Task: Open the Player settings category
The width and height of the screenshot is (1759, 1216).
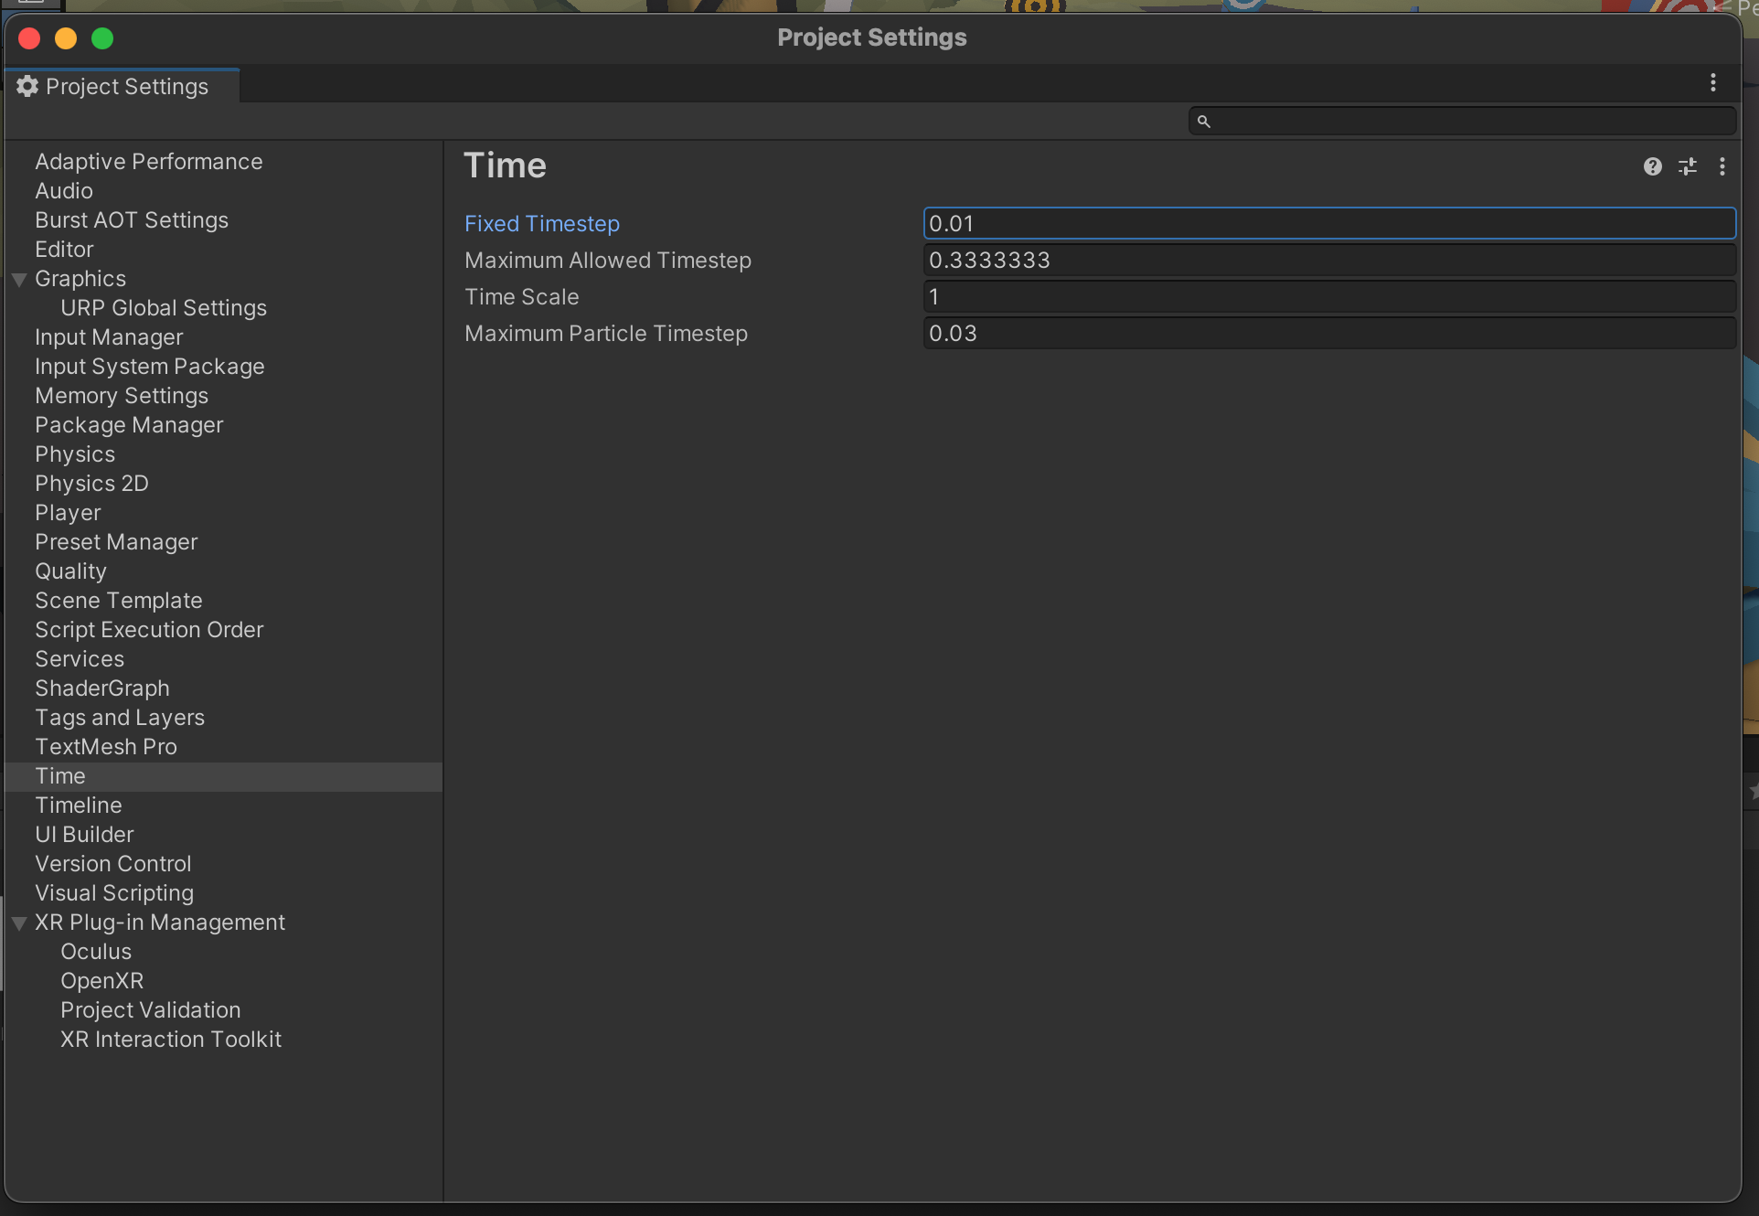Action: click(68, 513)
